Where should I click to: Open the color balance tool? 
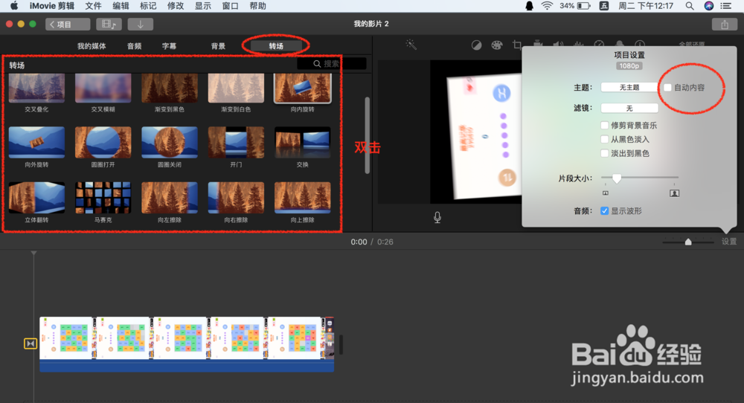click(476, 45)
